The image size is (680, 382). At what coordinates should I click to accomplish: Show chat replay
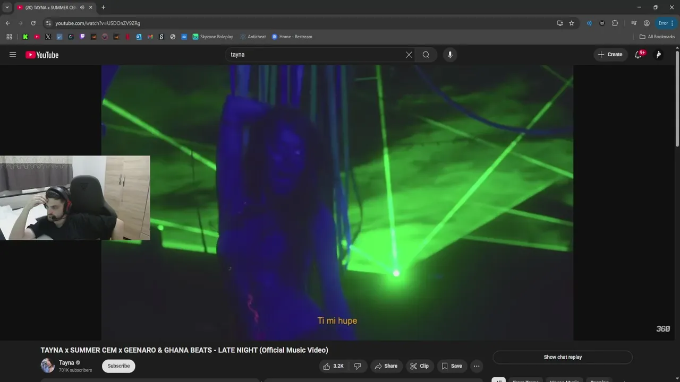[x=563, y=357]
